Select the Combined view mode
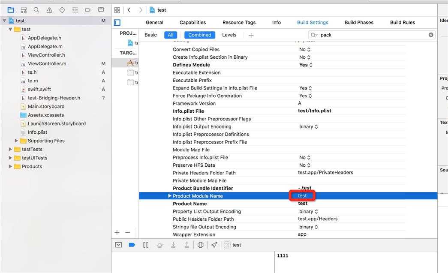The image size is (448, 273). [200, 35]
